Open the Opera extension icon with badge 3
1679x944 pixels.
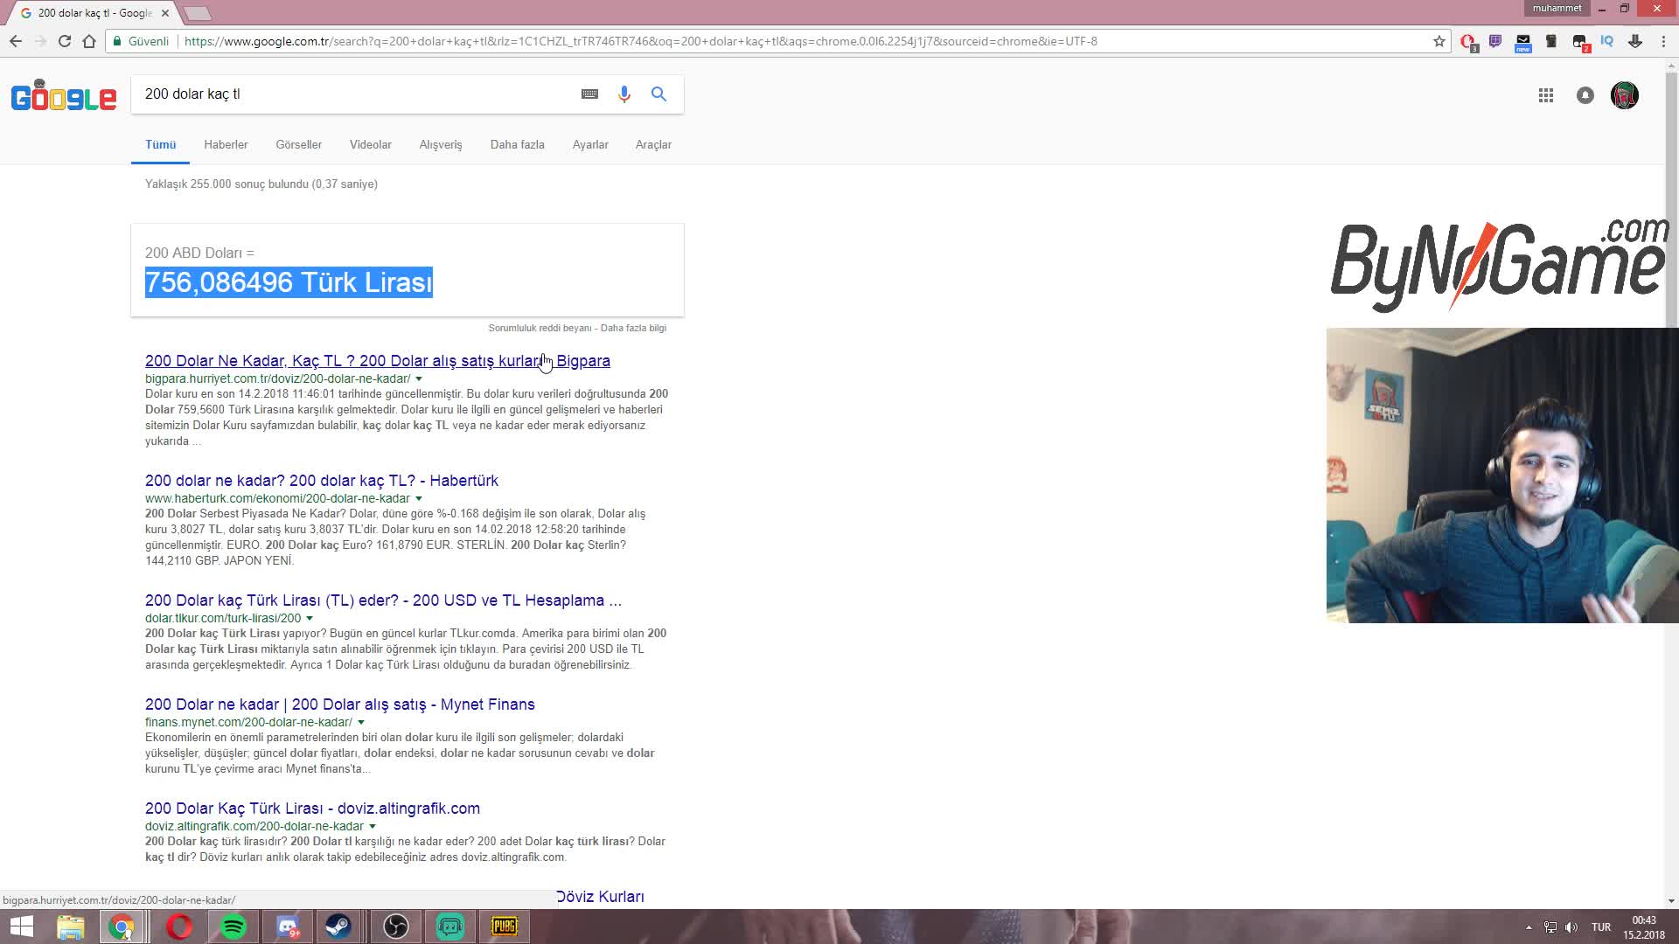1468,41
